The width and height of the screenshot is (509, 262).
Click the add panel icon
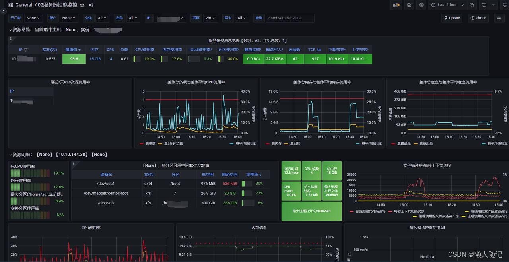click(x=396, y=5)
